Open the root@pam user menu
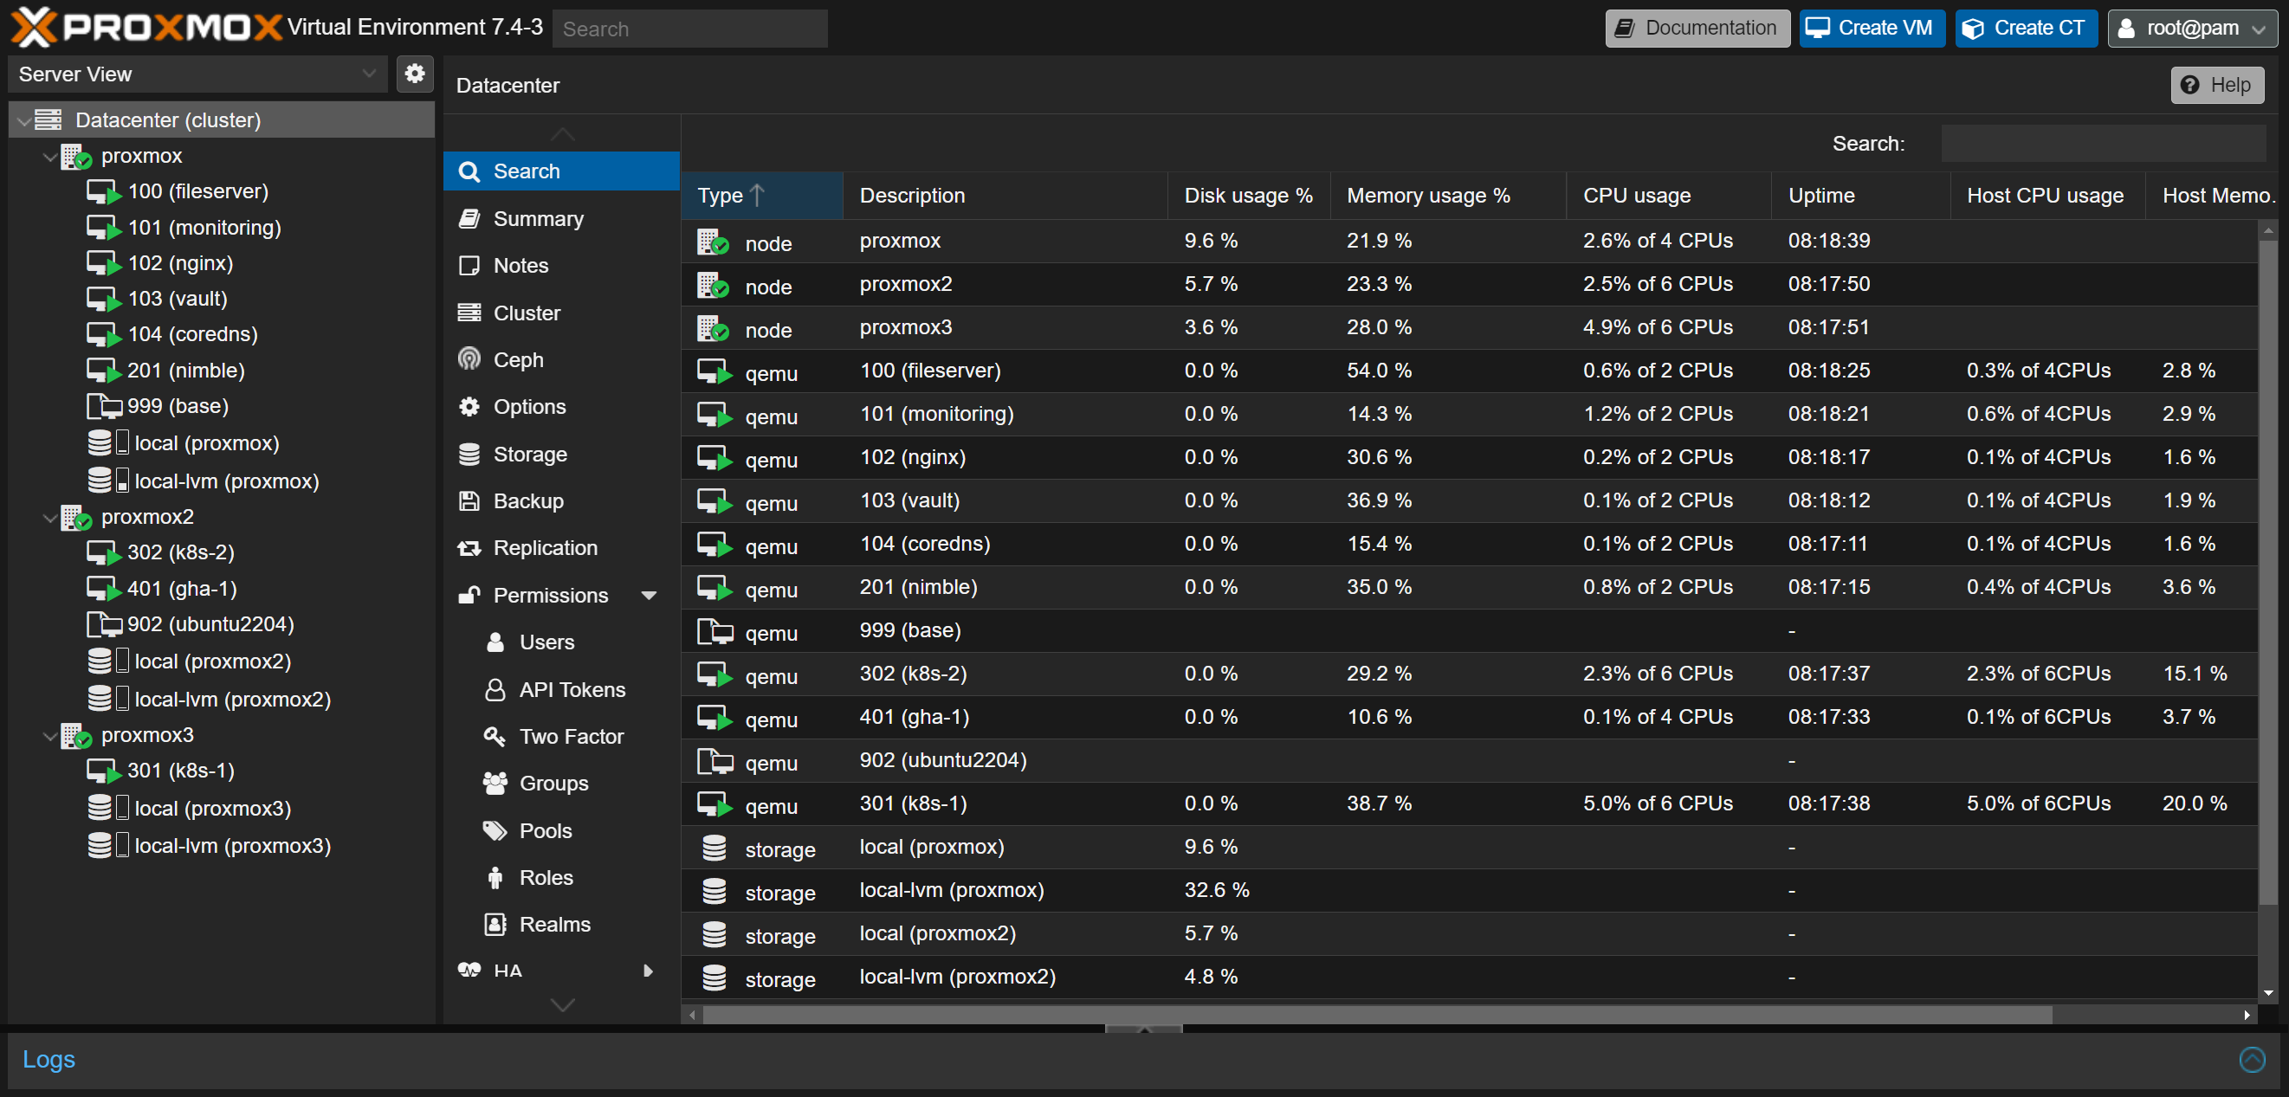Image resolution: width=2289 pixels, height=1097 pixels. [x=2191, y=28]
